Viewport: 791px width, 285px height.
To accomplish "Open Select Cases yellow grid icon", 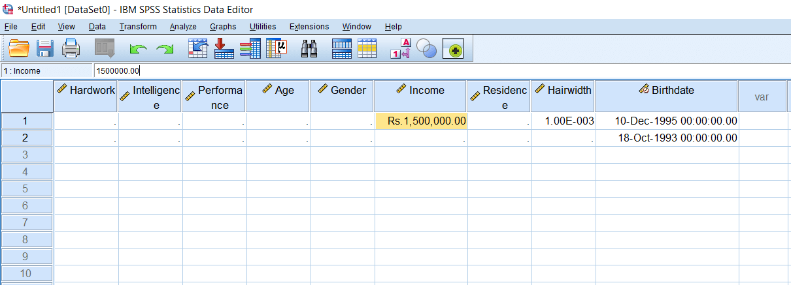I will coord(367,48).
